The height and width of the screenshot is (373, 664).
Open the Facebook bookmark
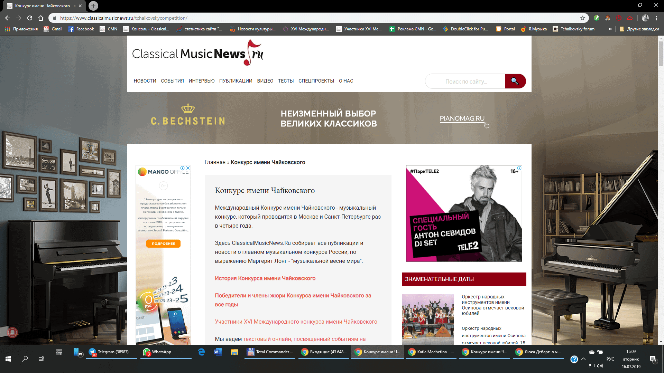coord(81,29)
